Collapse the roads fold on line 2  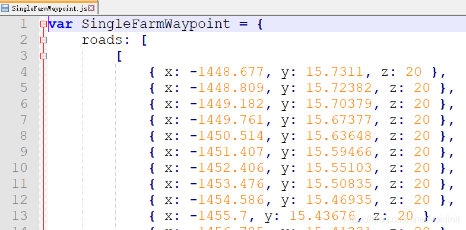[x=44, y=40]
